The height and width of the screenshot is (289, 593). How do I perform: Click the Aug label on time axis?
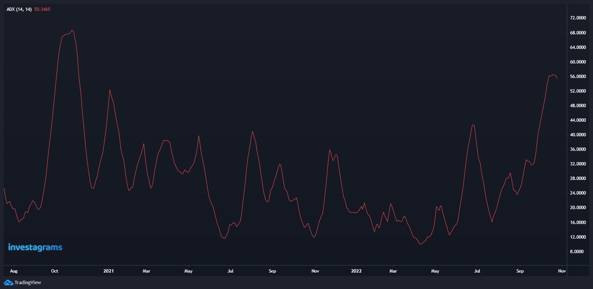pyautogui.click(x=14, y=271)
